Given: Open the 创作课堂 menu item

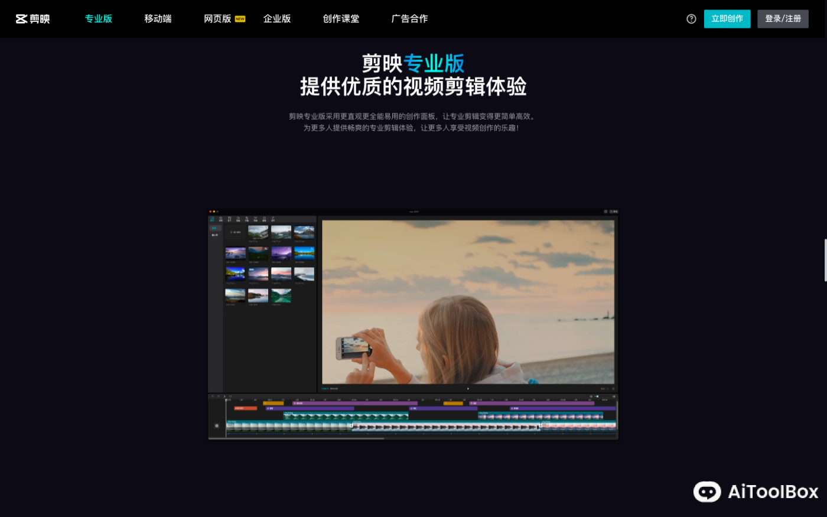Looking at the screenshot, I should 341,18.
